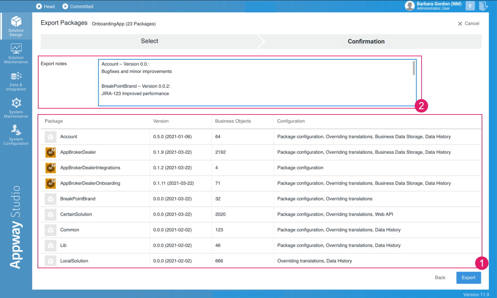Click the Committed label in top bar
The height and width of the screenshot is (298, 497).
[82, 7]
